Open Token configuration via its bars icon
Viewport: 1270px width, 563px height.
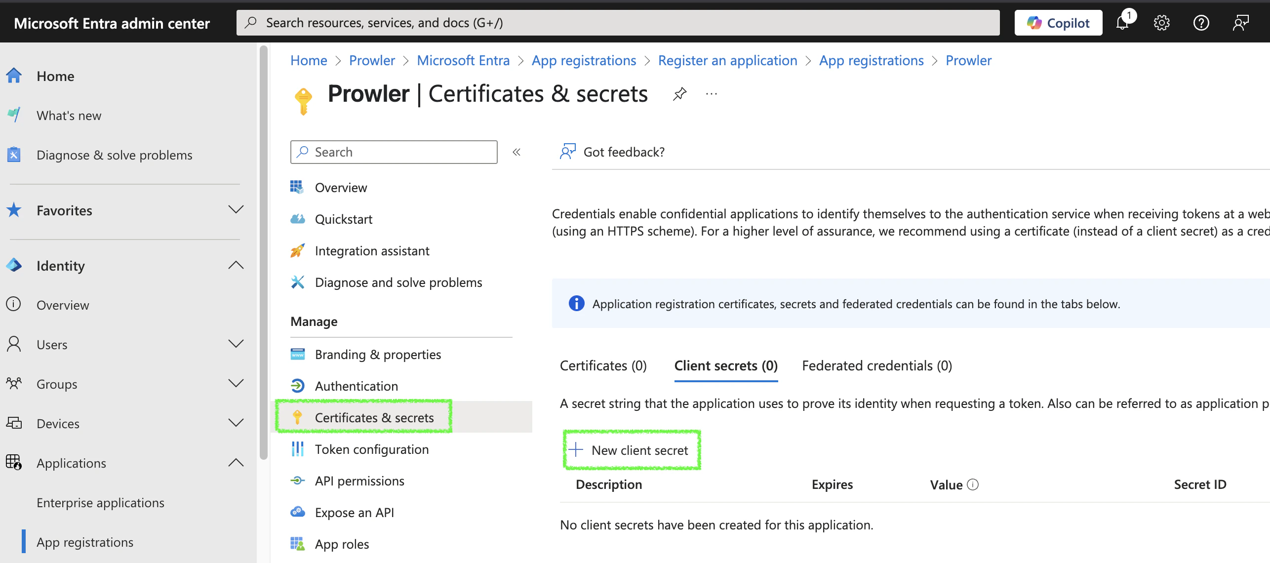tap(298, 449)
